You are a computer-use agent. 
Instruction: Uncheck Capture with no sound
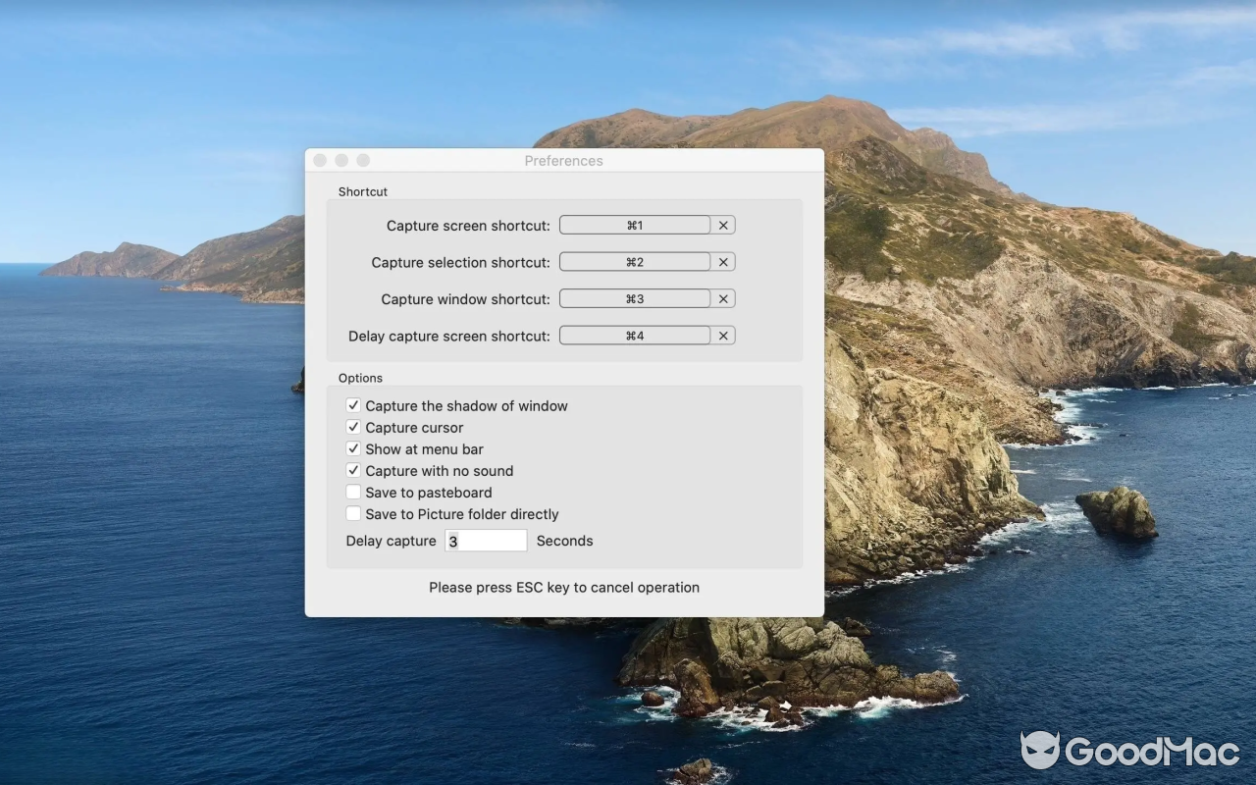coord(353,470)
